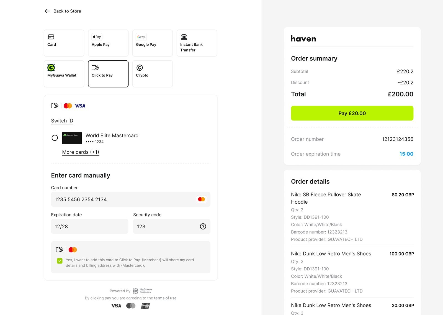Select Instant Bank Transfer method
The width and height of the screenshot is (443, 315).
197,43
